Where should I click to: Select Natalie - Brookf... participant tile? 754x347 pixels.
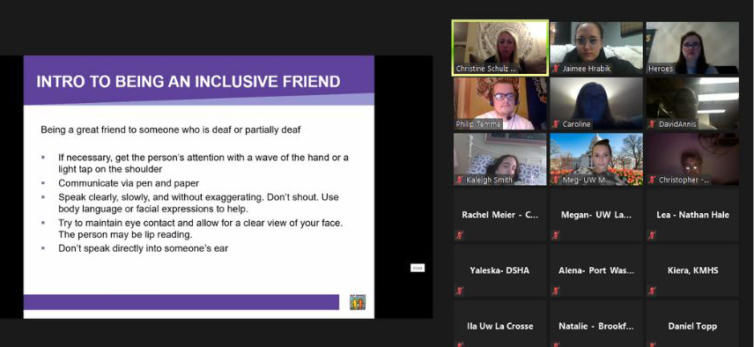(x=596, y=323)
